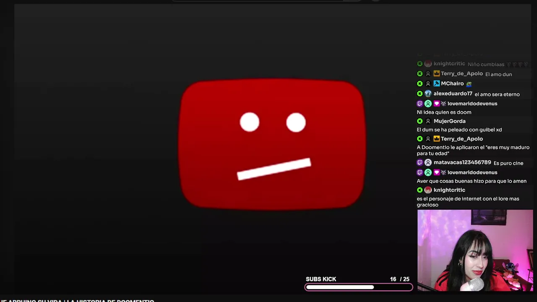Viewport: 537px width, 302px height.
Task: Open alexeduardo17 username in chat
Action: tap(453, 94)
